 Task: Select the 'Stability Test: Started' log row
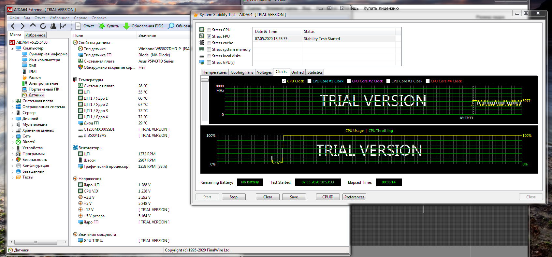(325, 39)
